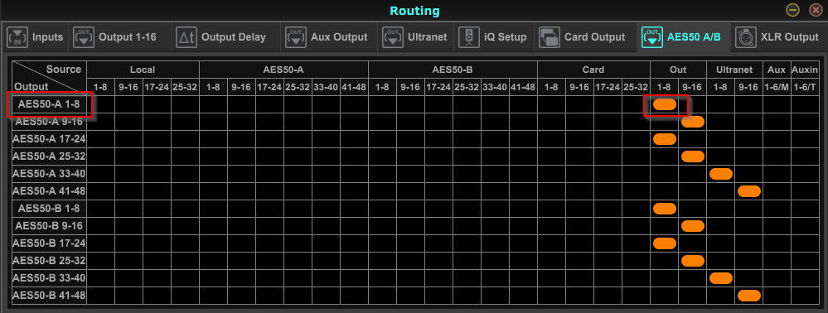Click the Card source group header

(593, 70)
